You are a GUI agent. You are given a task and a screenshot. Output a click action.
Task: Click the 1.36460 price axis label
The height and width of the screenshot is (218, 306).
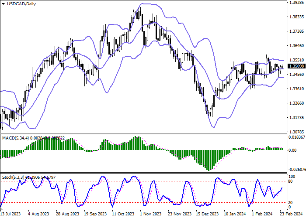coord(296,46)
